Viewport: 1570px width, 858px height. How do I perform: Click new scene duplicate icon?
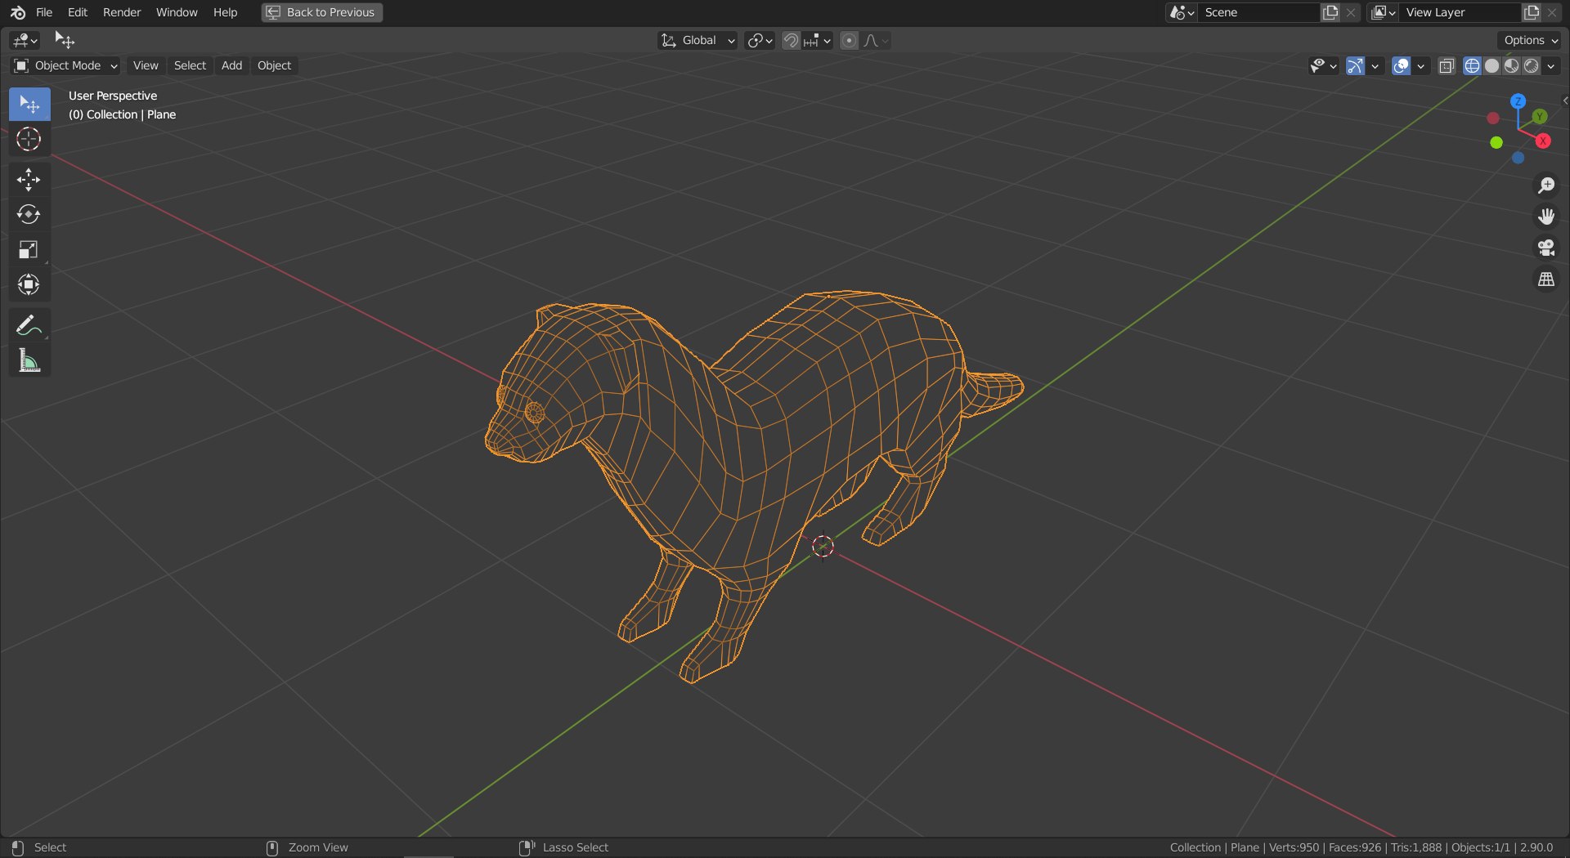coord(1331,12)
